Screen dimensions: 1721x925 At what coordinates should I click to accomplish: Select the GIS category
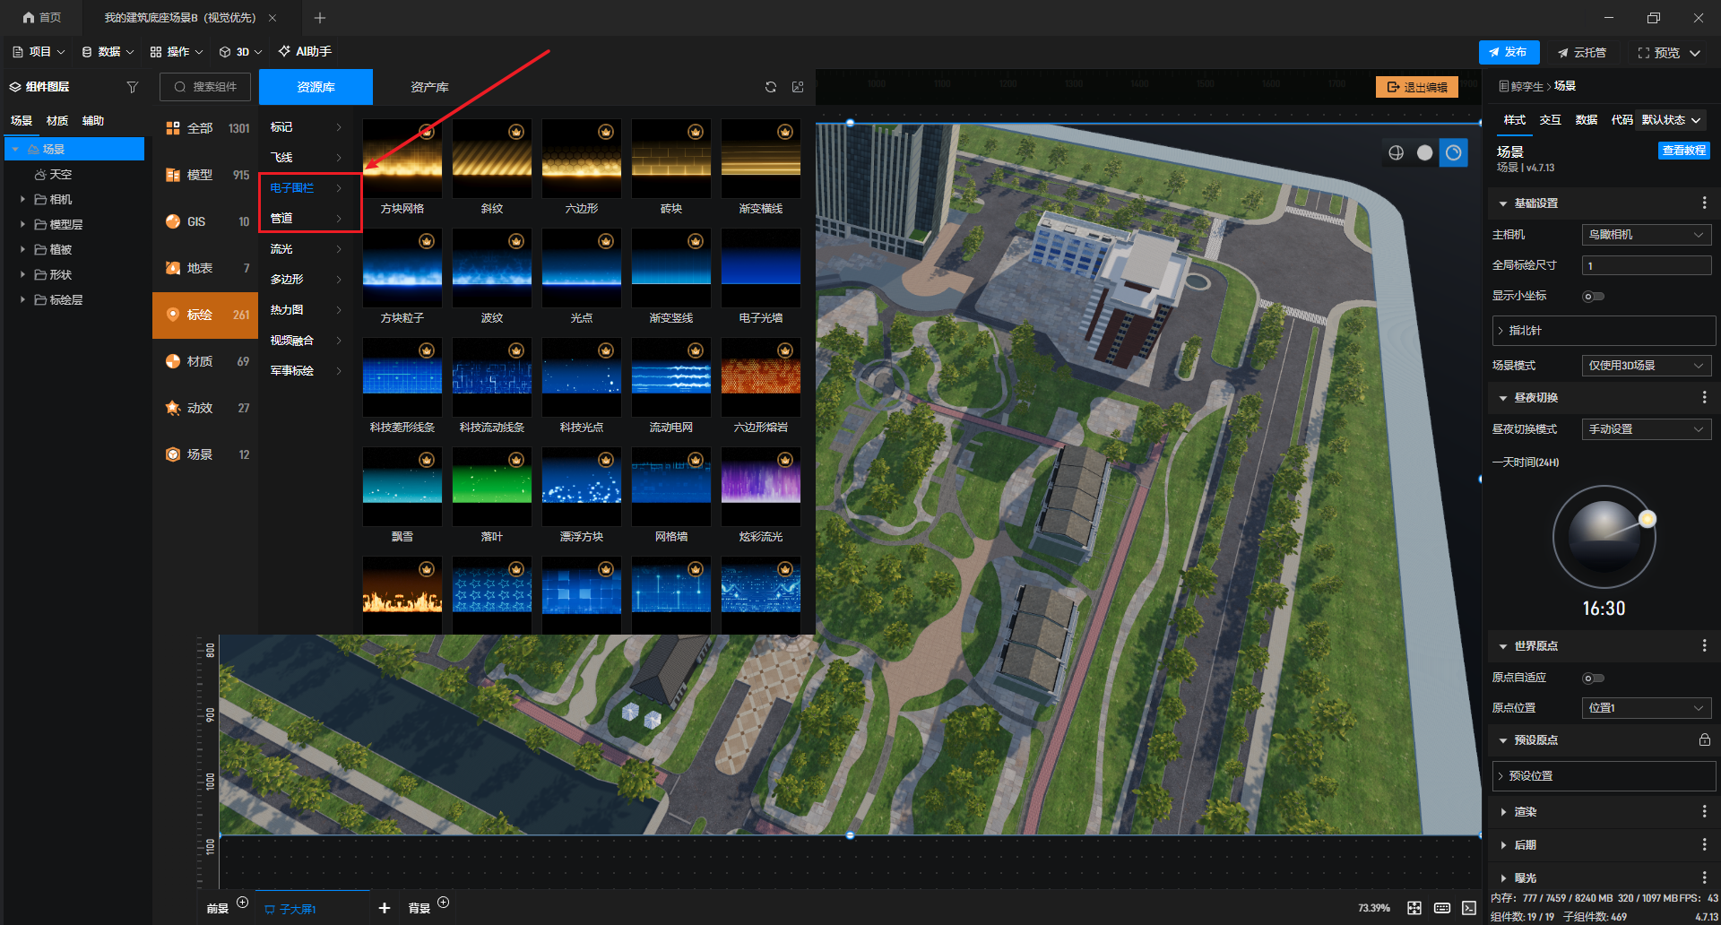[205, 221]
